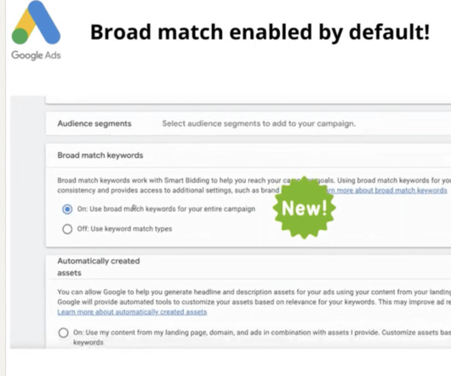Collapse the Broad match keywords section header
The height and width of the screenshot is (376, 451).
pos(248,155)
